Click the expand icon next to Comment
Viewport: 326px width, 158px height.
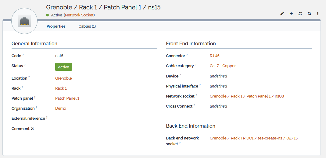click(32, 129)
